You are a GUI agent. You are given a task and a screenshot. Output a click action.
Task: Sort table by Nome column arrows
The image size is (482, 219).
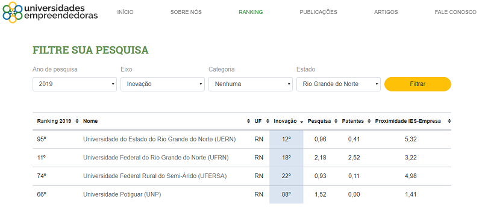(248, 121)
